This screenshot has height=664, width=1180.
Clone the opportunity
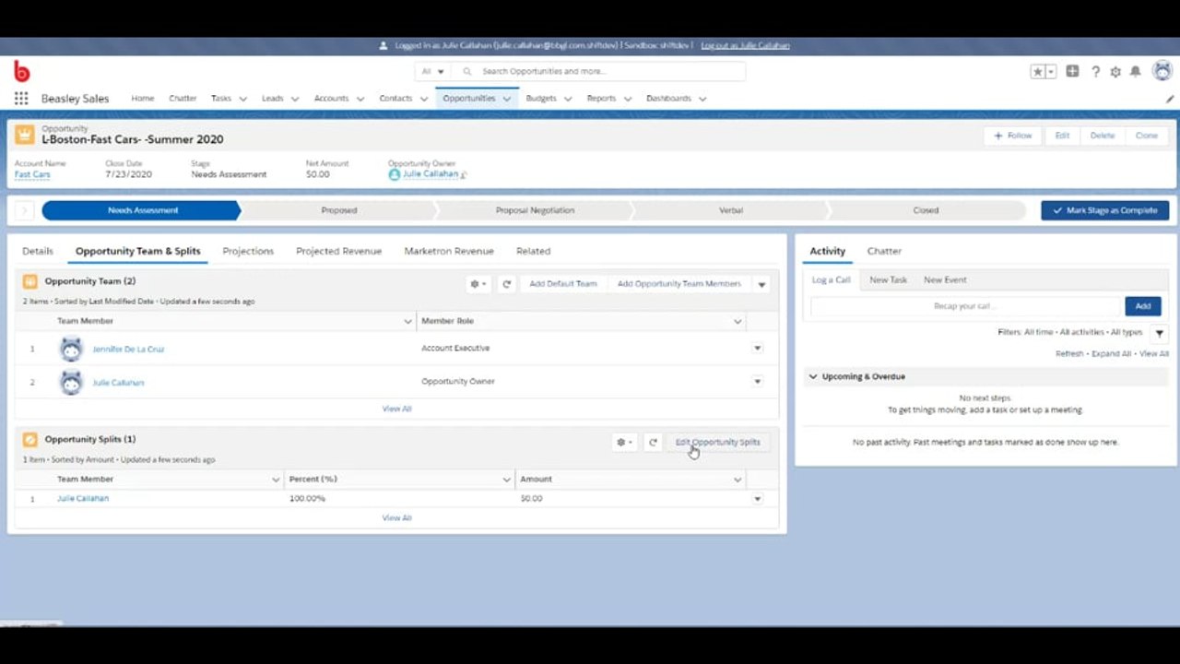click(1147, 136)
